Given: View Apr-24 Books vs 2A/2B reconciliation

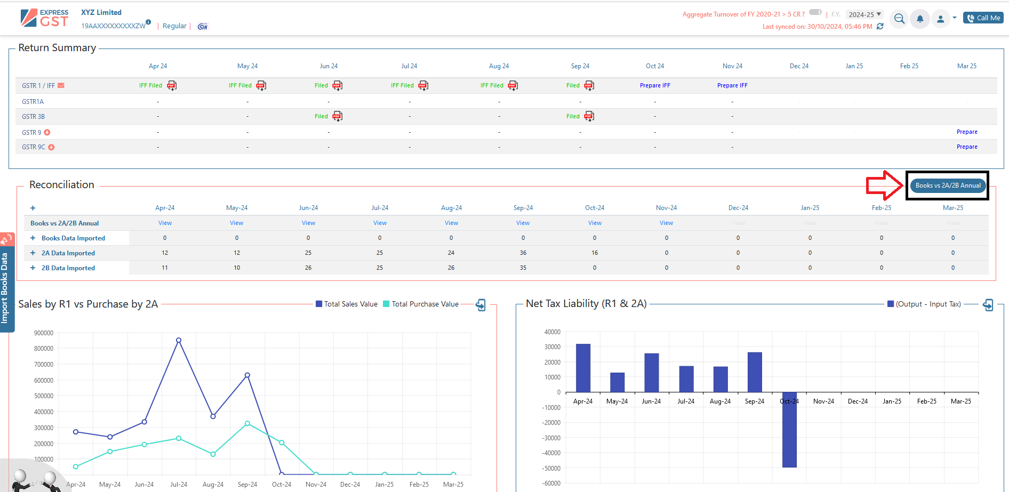Looking at the screenshot, I should coord(165,223).
